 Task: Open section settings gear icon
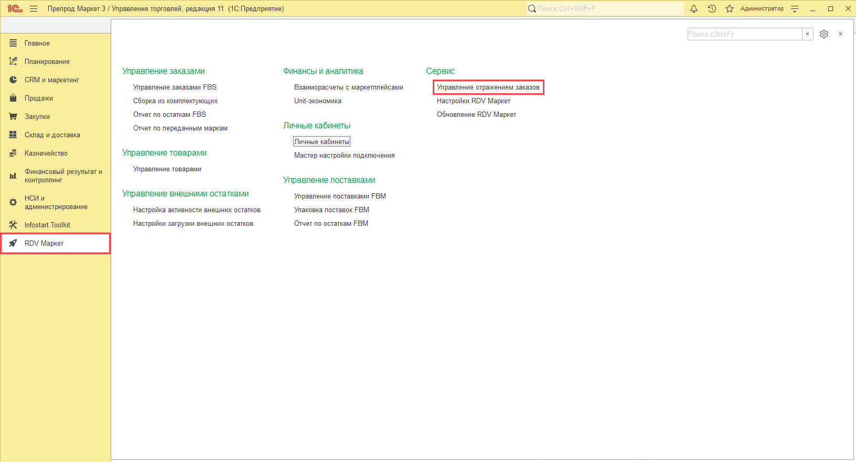(824, 34)
